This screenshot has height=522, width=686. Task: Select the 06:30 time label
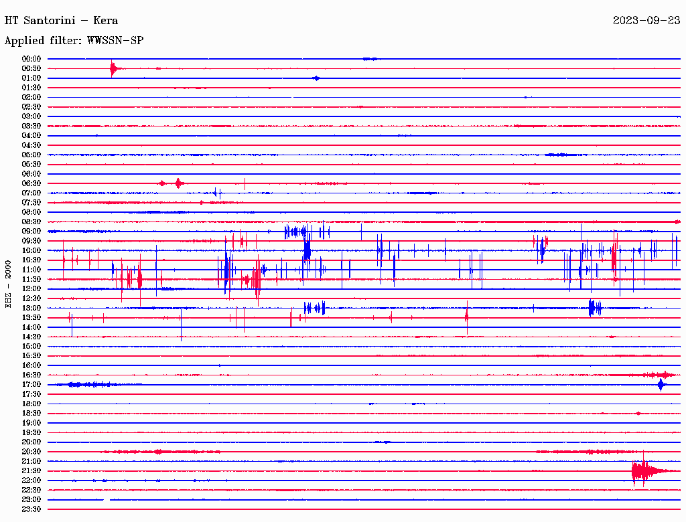pos(31,183)
